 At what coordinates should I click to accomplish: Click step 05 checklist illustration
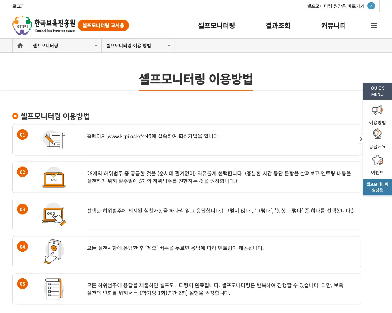click(x=54, y=289)
